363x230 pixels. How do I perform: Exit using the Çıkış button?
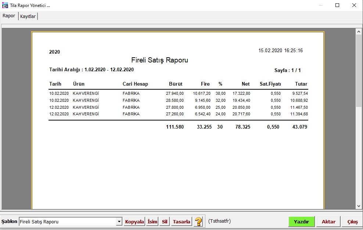click(x=352, y=222)
